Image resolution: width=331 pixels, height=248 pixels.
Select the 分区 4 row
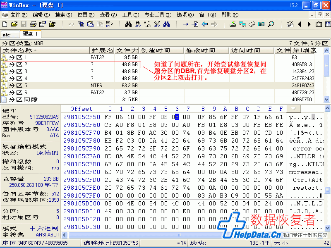(x=158, y=79)
